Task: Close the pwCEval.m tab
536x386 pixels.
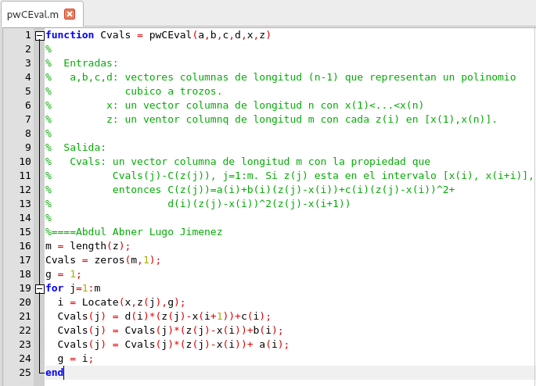Action: click(x=70, y=14)
